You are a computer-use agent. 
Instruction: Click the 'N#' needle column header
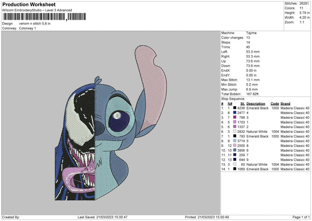pos(230,104)
